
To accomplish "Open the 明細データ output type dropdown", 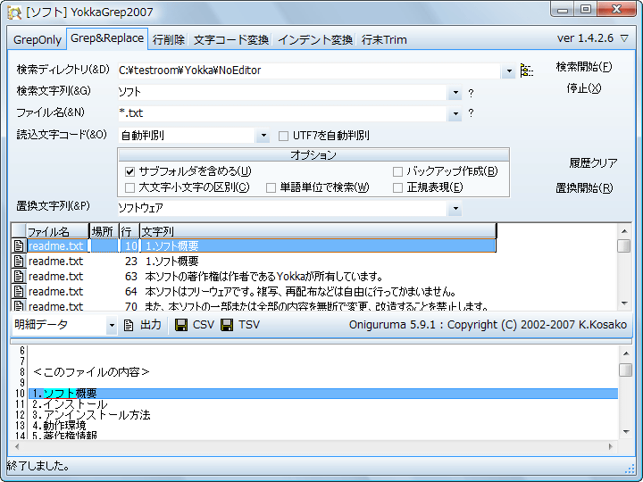I will point(112,326).
